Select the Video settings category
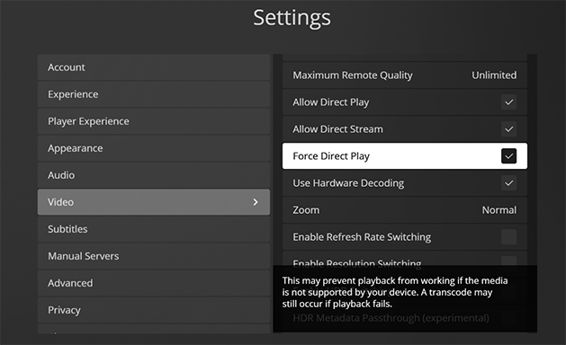 153,202
